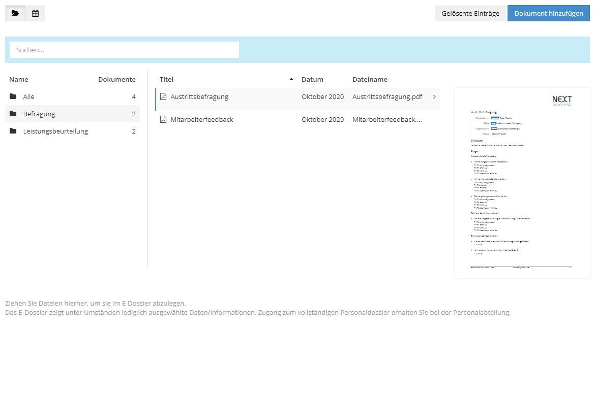Click the sort arrow on Titel column
The width and height of the screenshot is (595, 396).
[291, 79]
